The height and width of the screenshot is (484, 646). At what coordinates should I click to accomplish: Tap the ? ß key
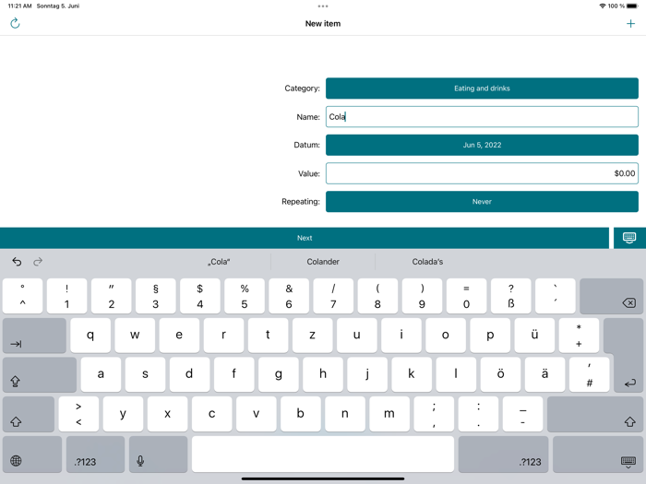(511, 296)
